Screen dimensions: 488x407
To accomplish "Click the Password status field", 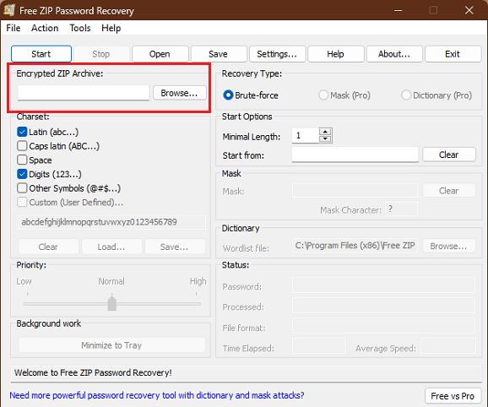I will pyautogui.click(x=384, y=285).
